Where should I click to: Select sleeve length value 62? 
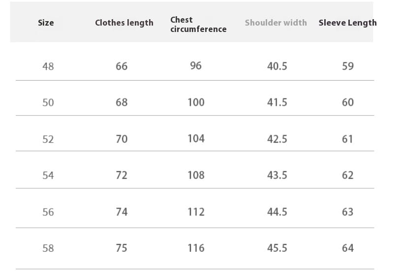tap(348, 176)
